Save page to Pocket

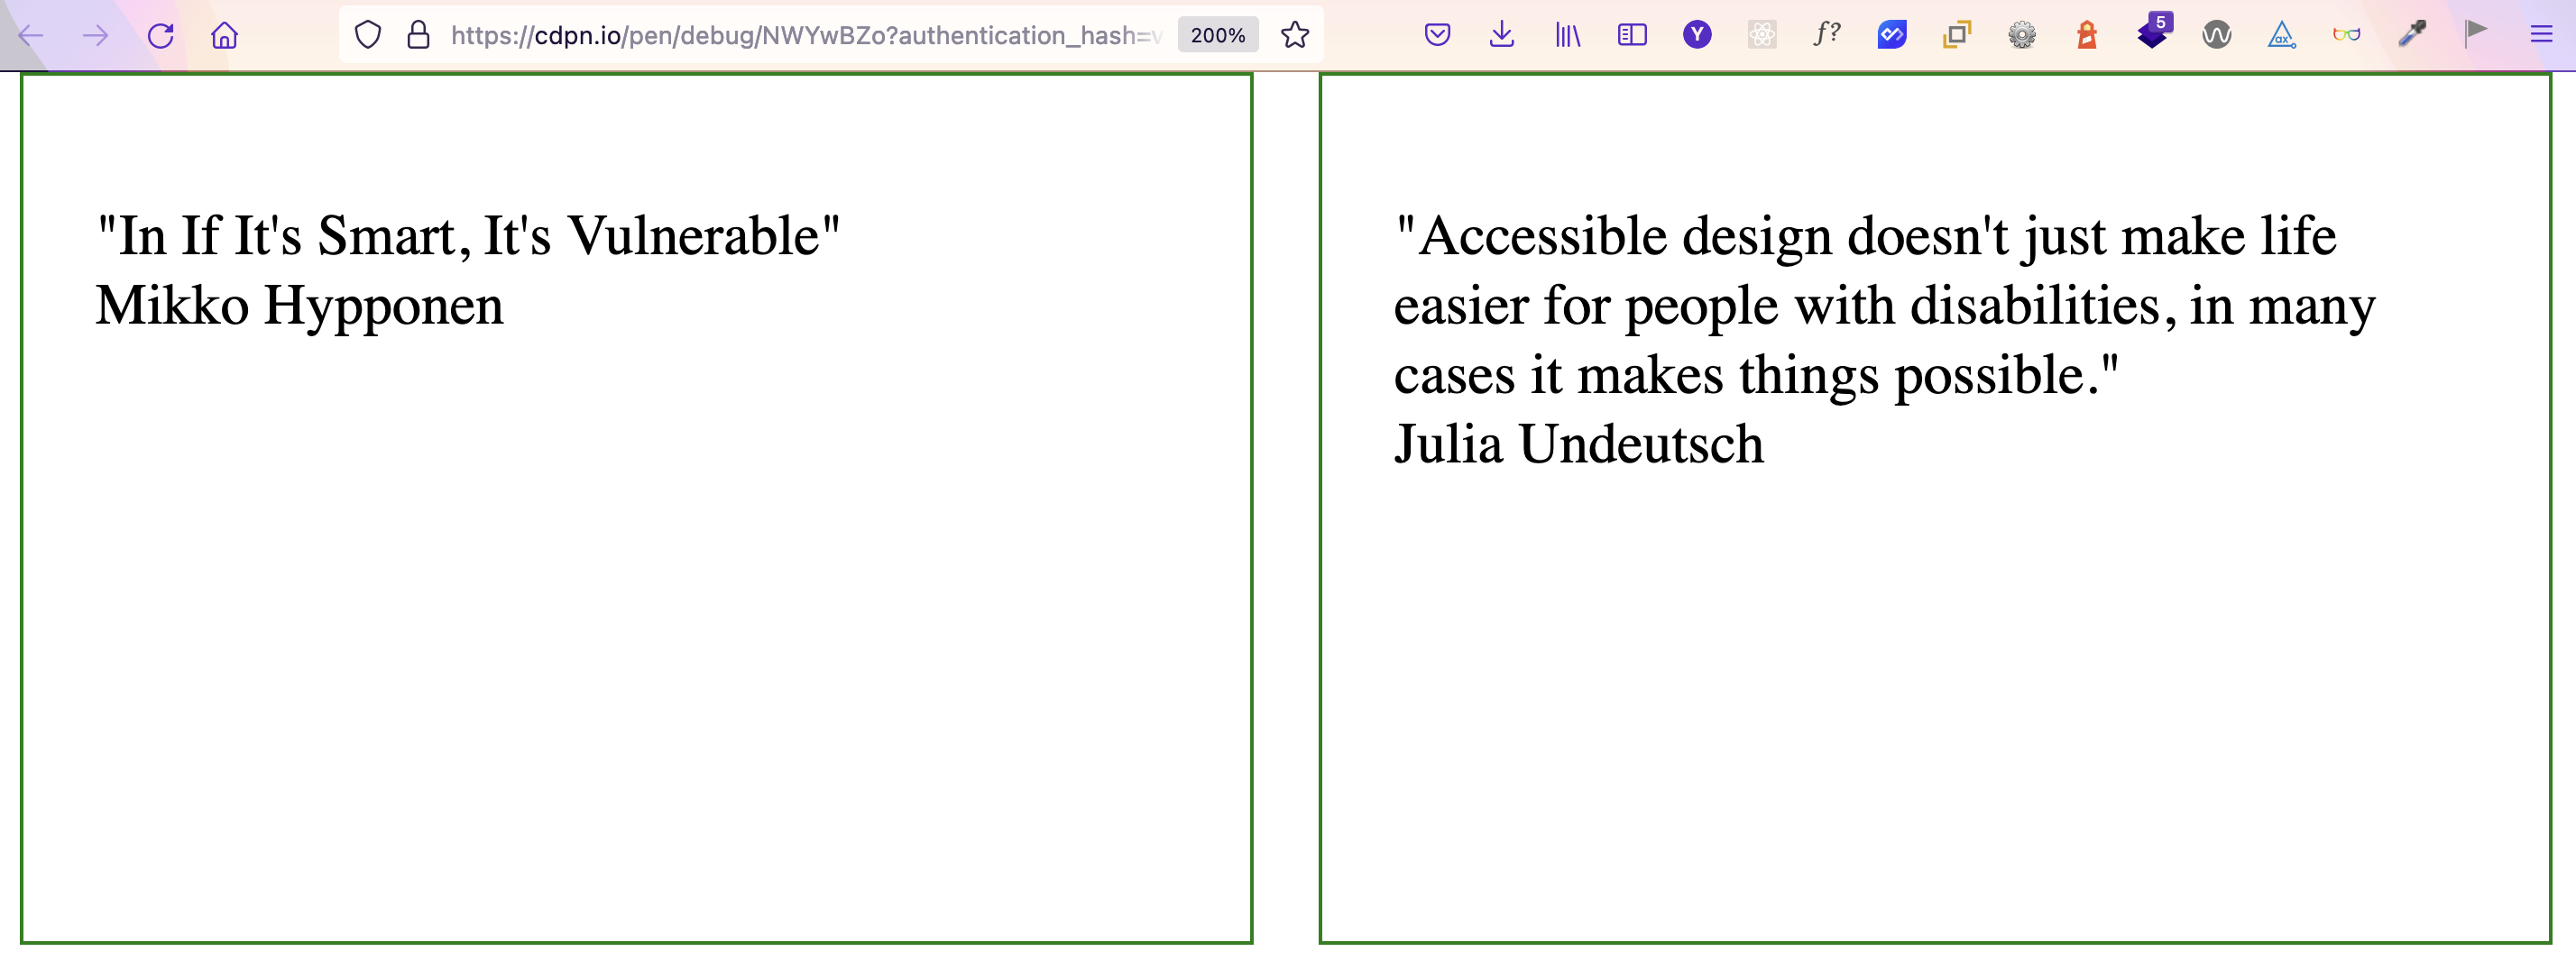(x=1437, y=36)
